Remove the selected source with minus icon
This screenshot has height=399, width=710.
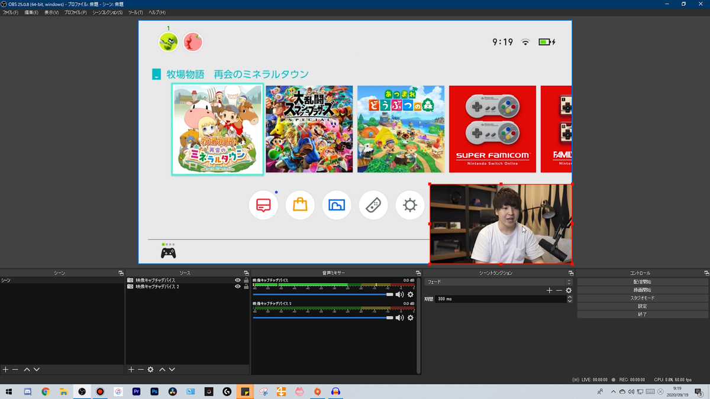coord(141,369)
